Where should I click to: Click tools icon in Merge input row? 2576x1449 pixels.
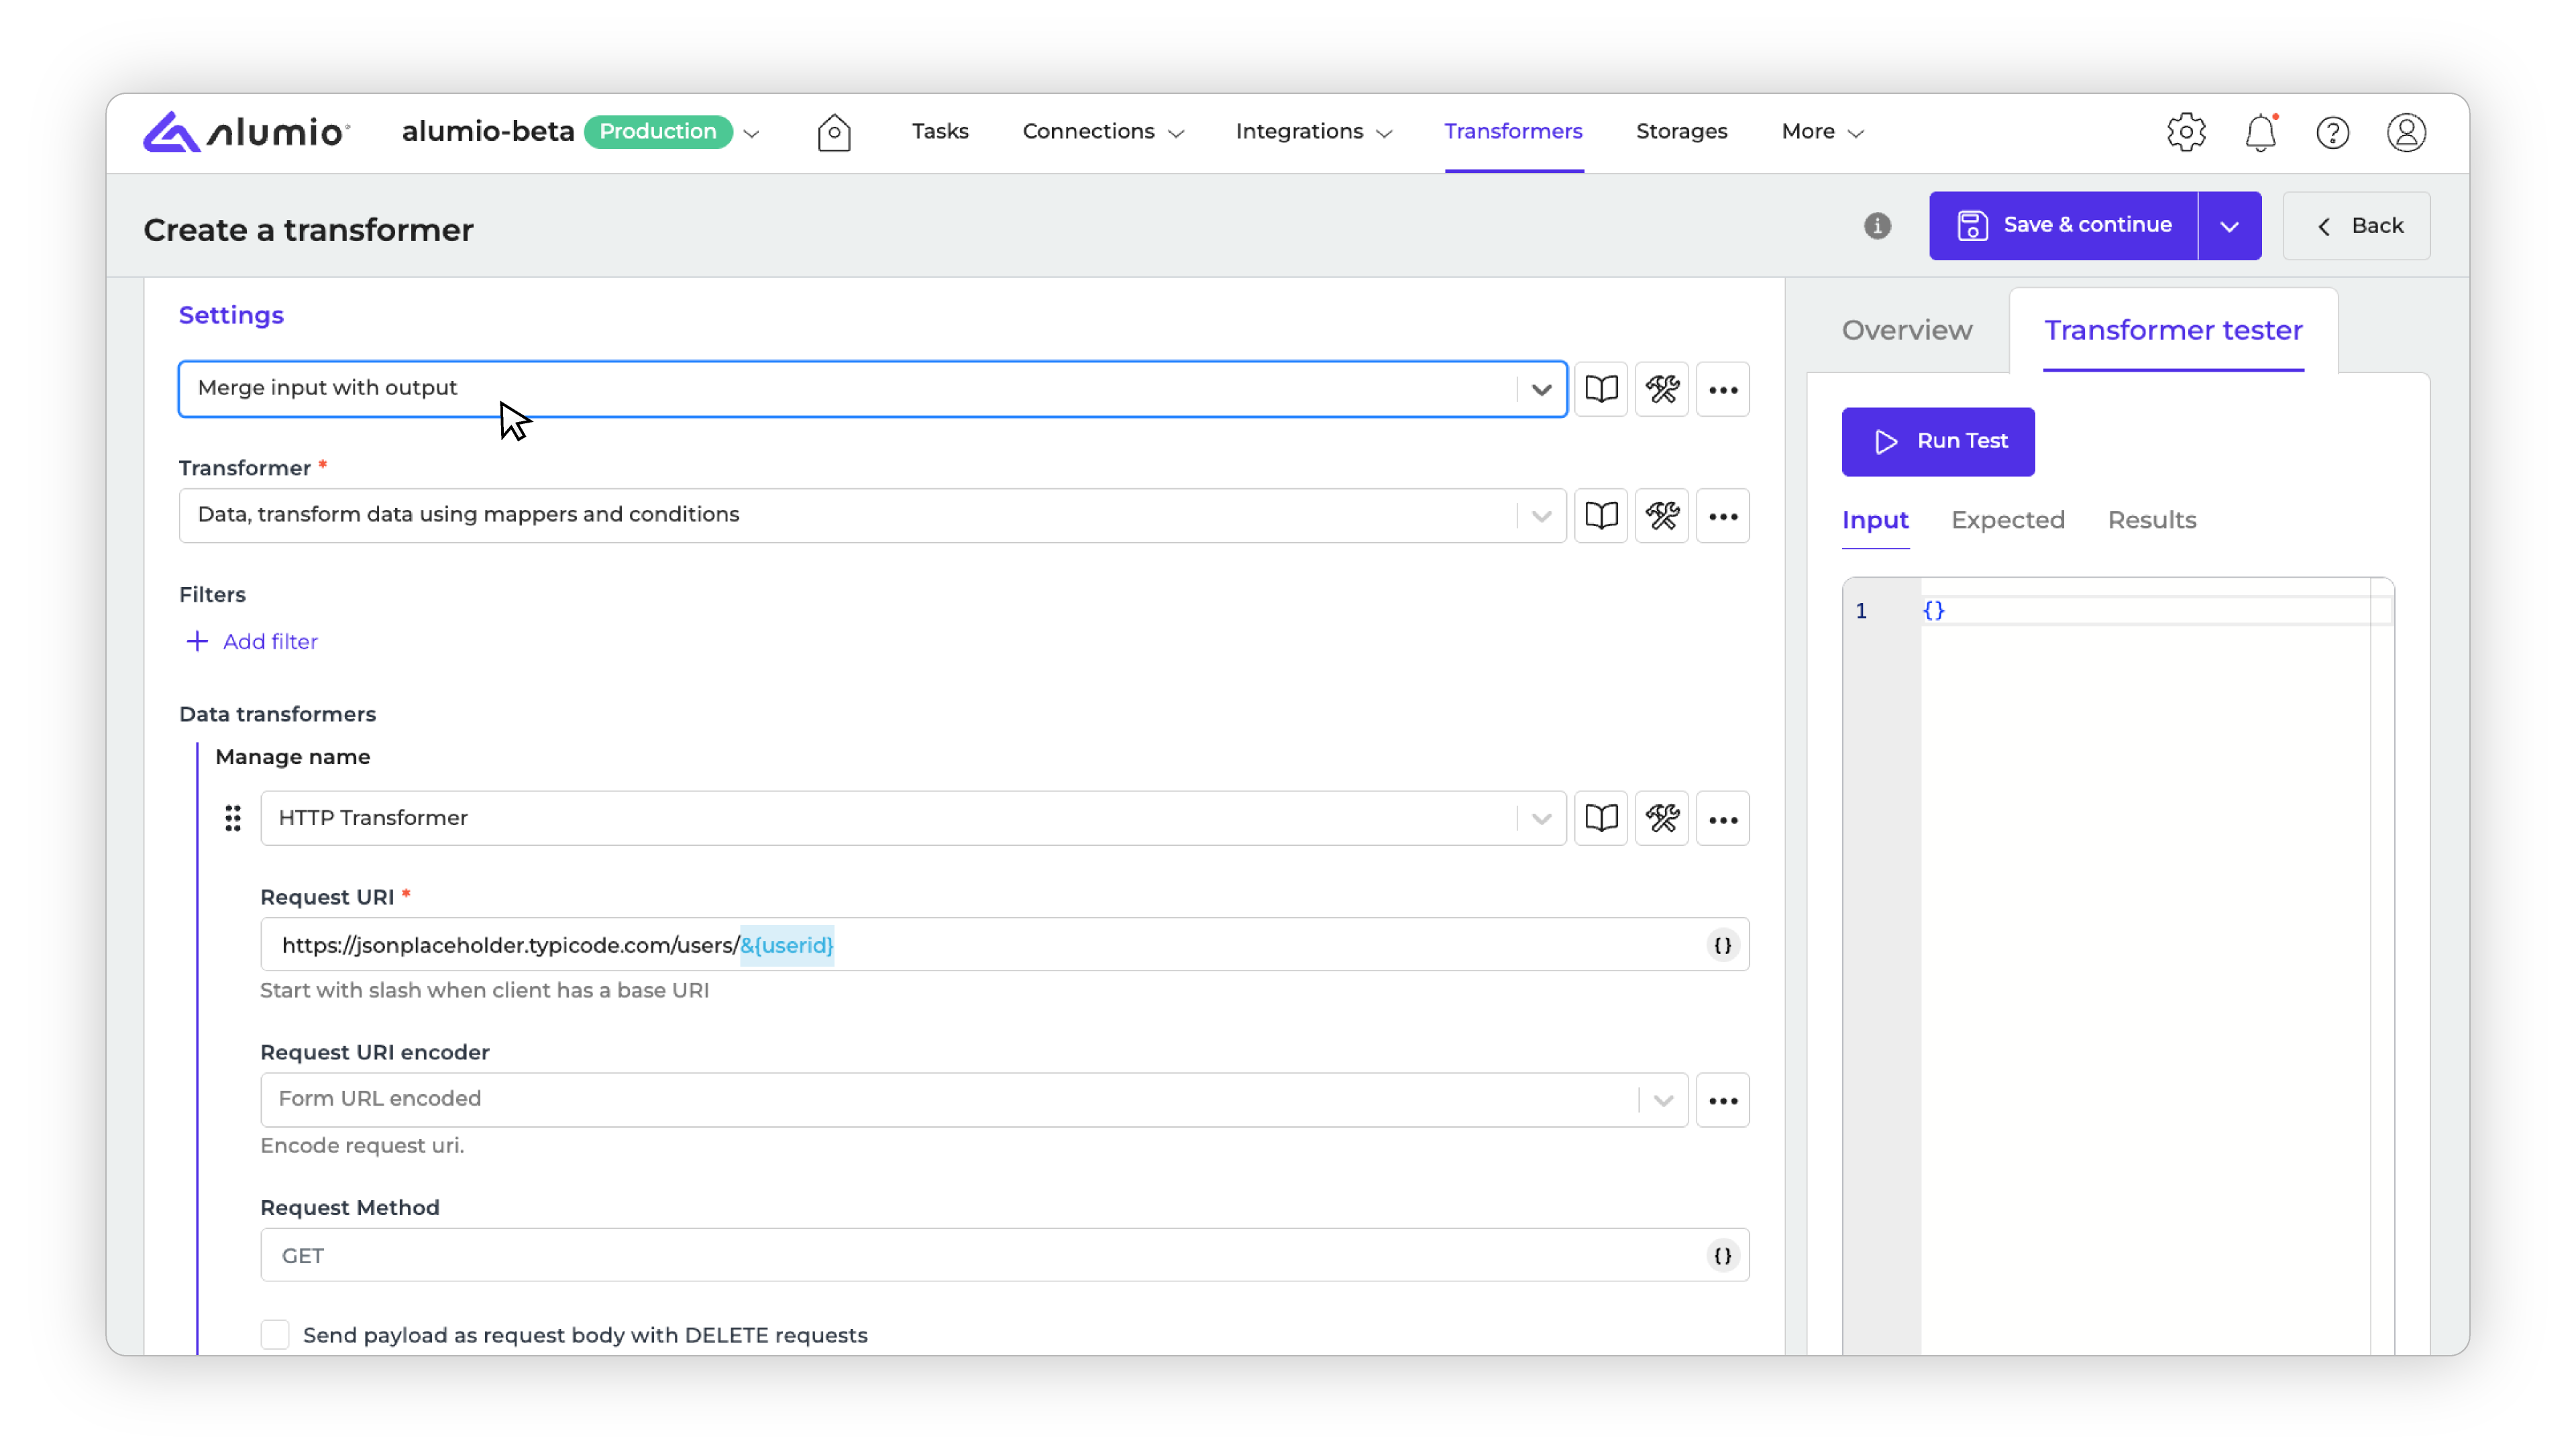coord(1662,389)
